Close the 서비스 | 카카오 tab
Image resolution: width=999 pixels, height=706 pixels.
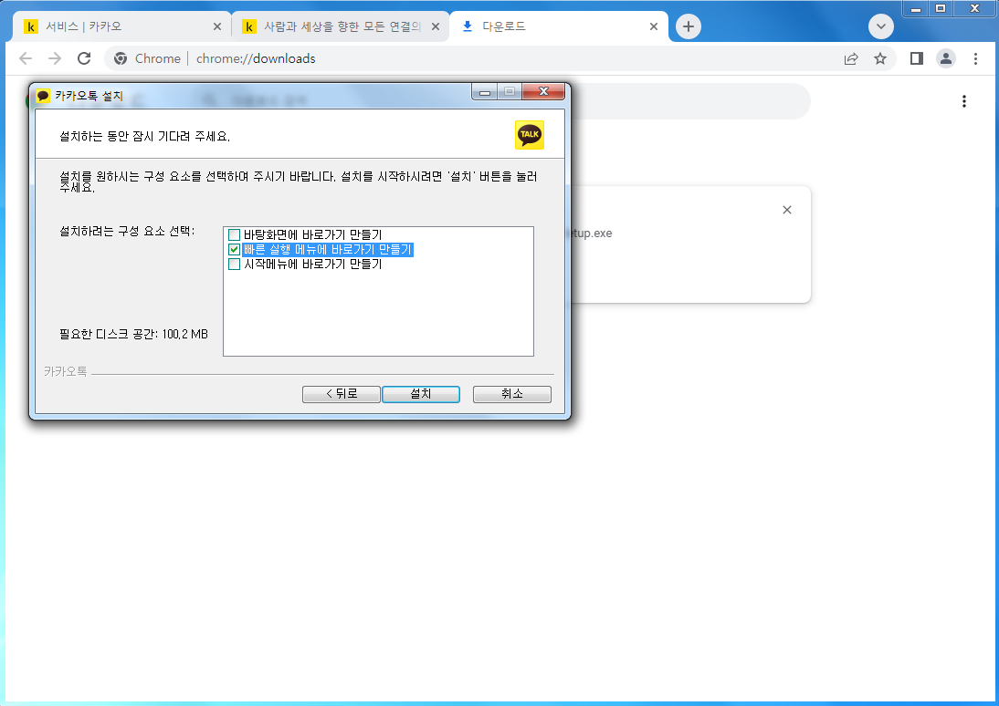216,26
